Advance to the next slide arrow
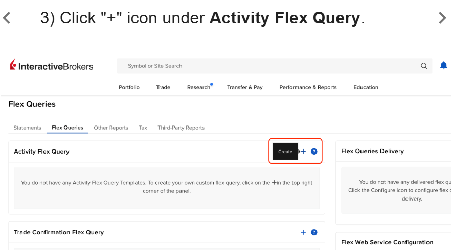The height and width of the screenshot is (250, 451). [442, 18]
